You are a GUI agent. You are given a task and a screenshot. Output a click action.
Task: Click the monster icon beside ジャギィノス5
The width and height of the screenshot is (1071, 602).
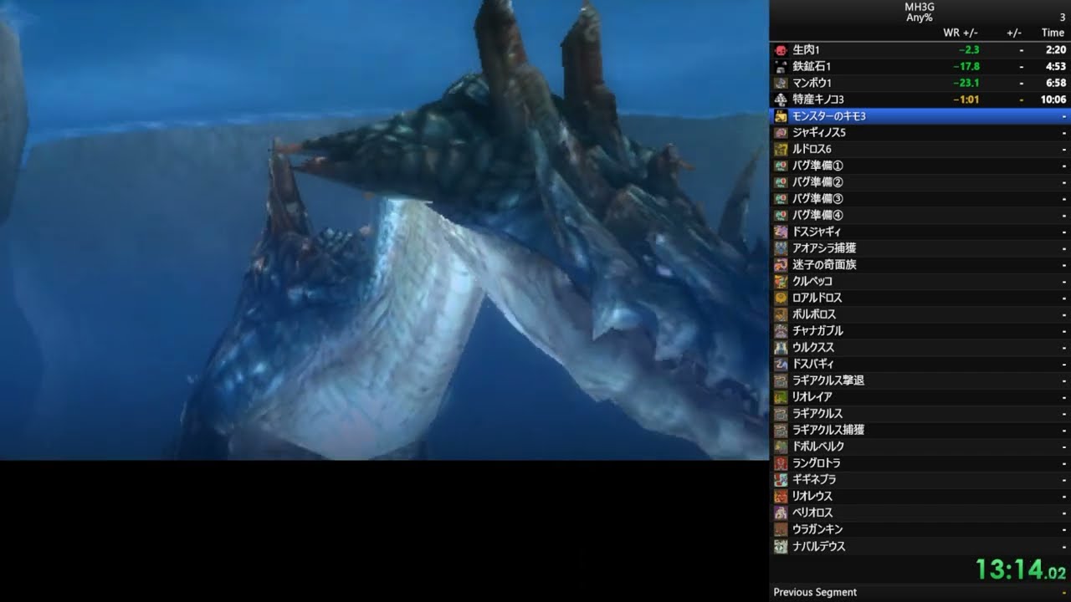(781, 133)
